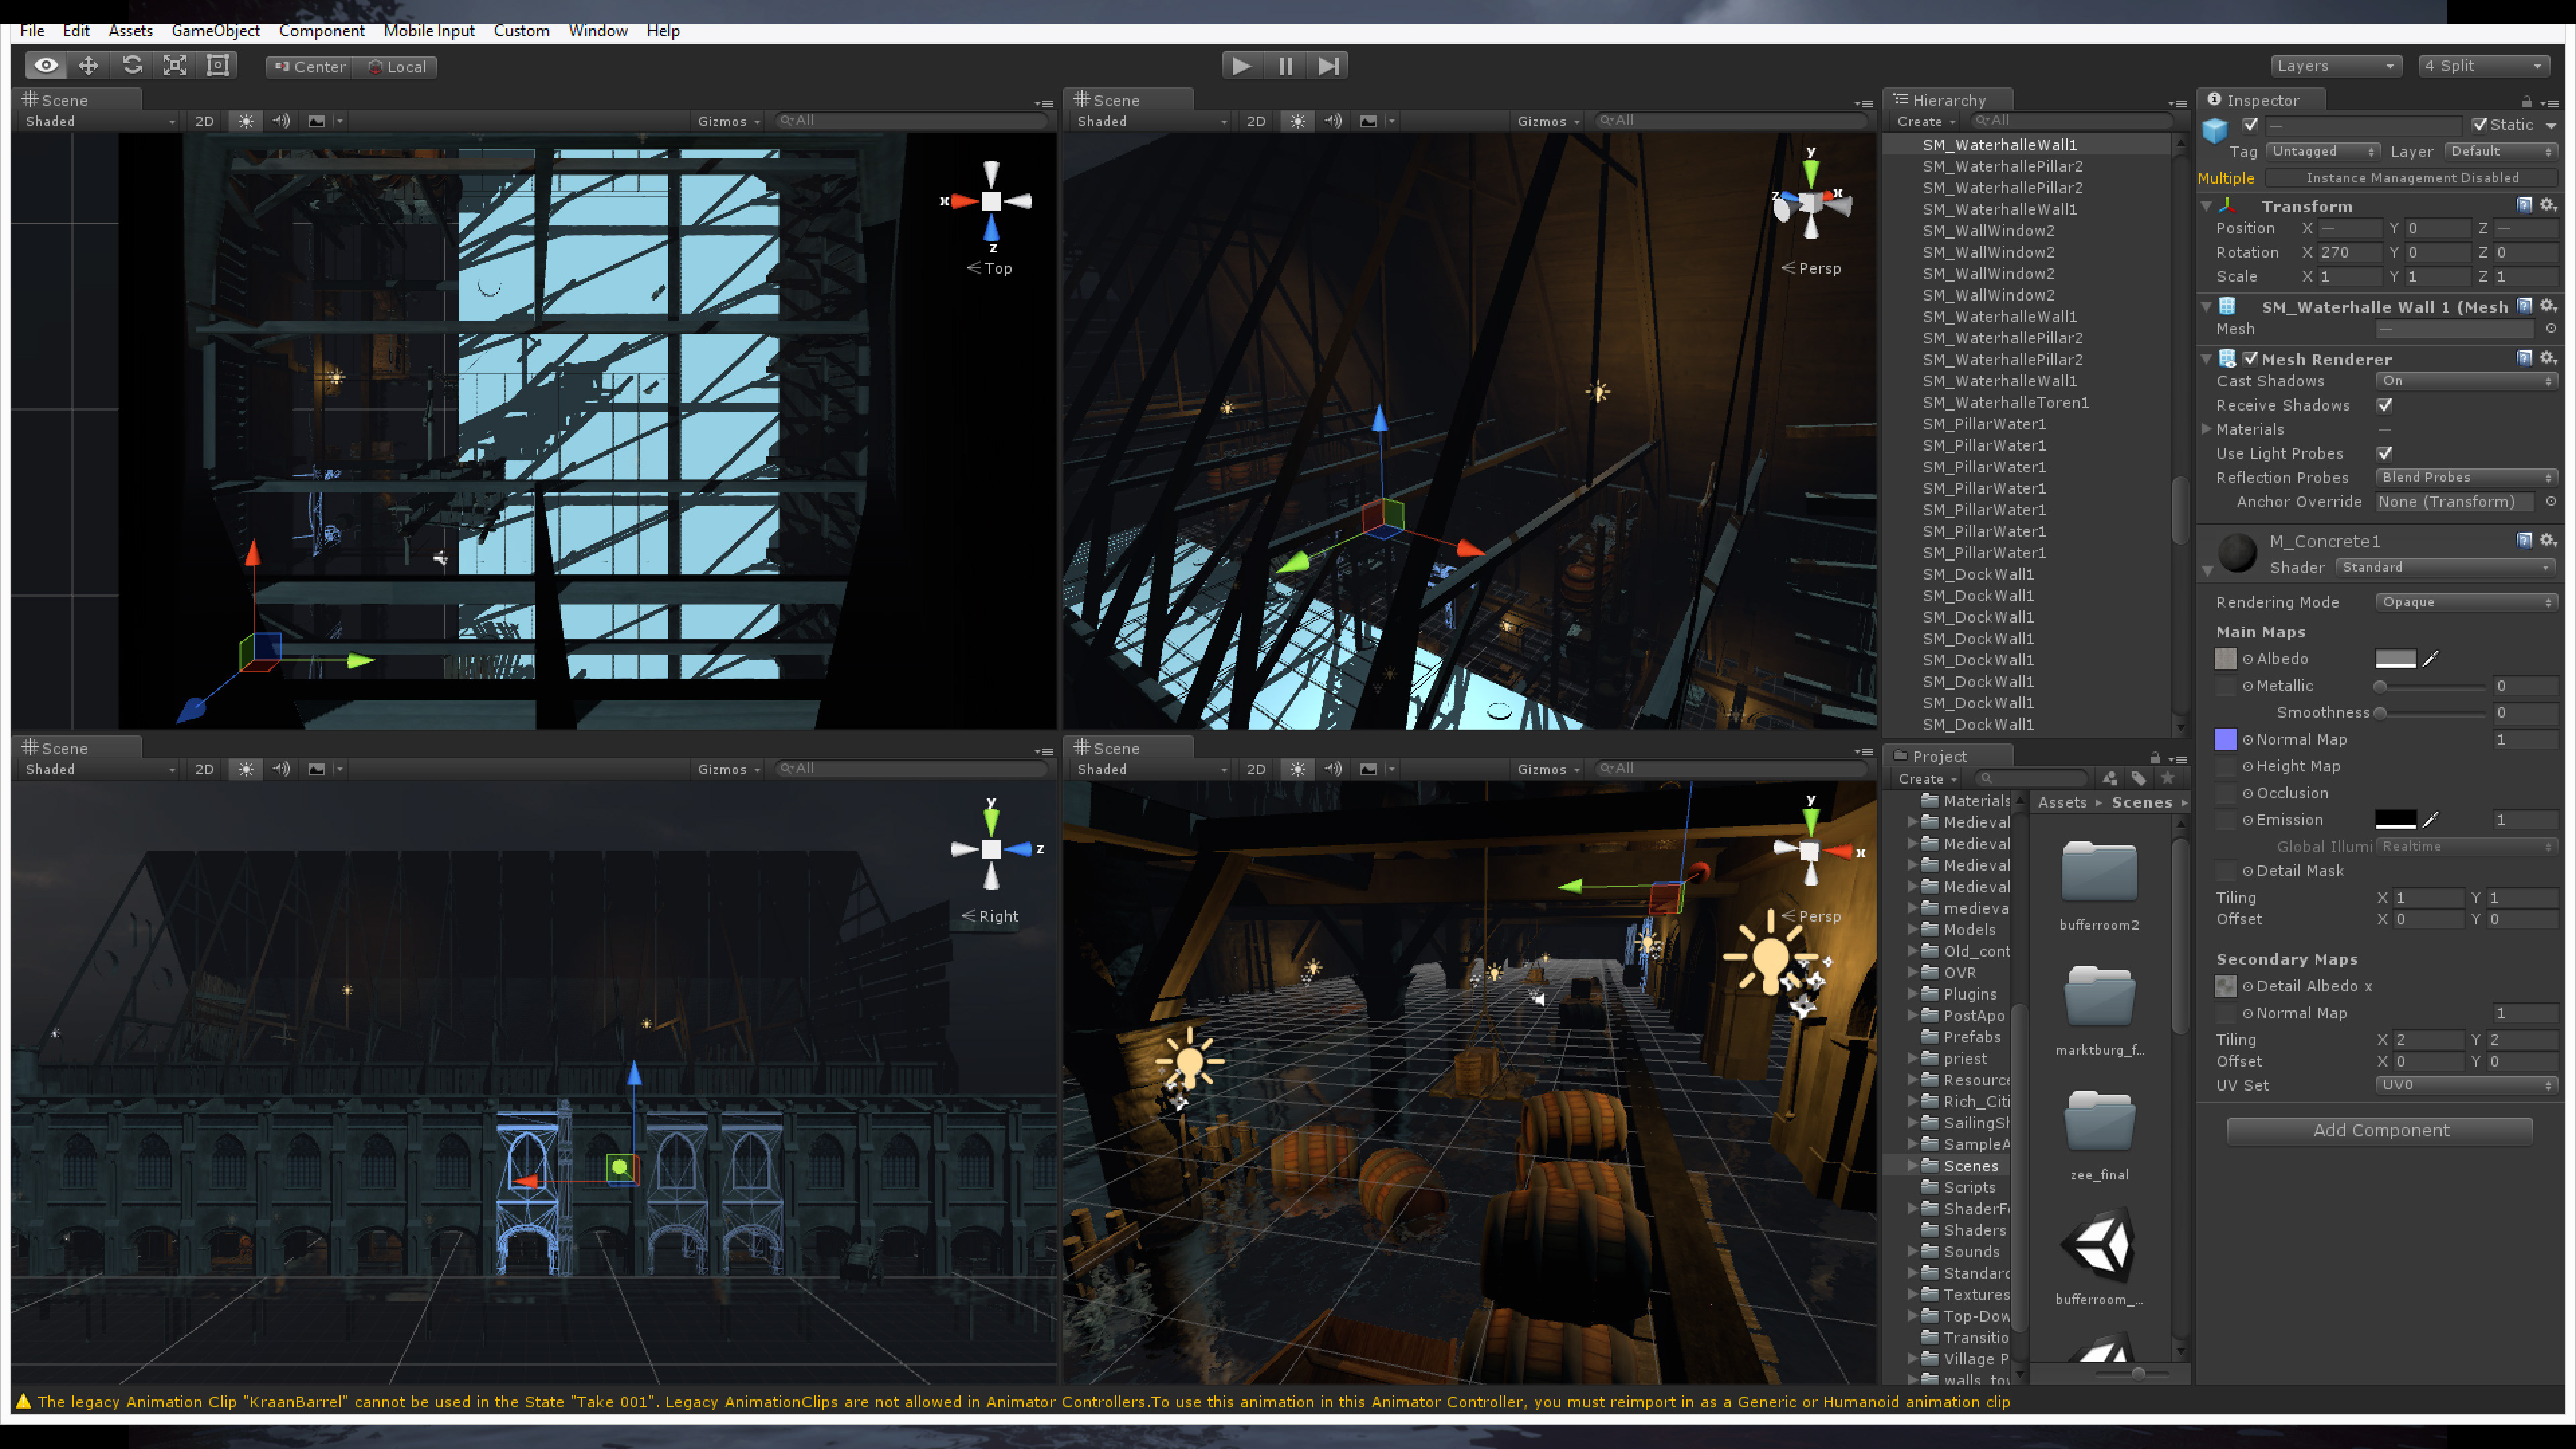This screenshot has width=2576, height=1449.
Task: Select the Move tool in toolbar
Action: [88, 66]
